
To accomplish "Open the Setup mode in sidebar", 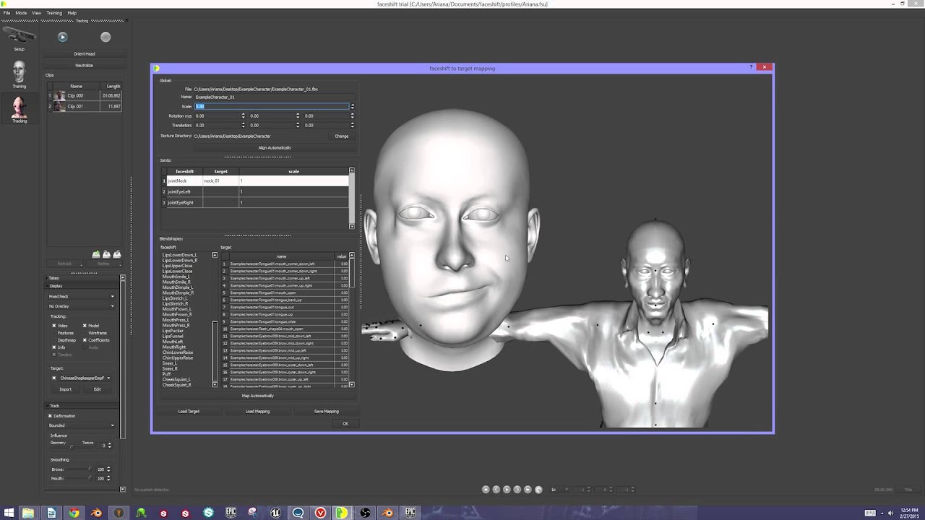I will [19, 38].
